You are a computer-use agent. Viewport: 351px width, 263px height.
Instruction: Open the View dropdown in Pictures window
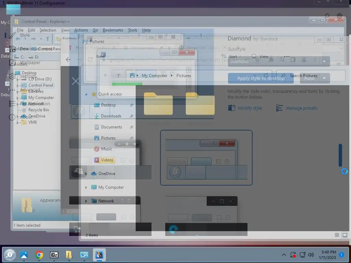(262, 57)
